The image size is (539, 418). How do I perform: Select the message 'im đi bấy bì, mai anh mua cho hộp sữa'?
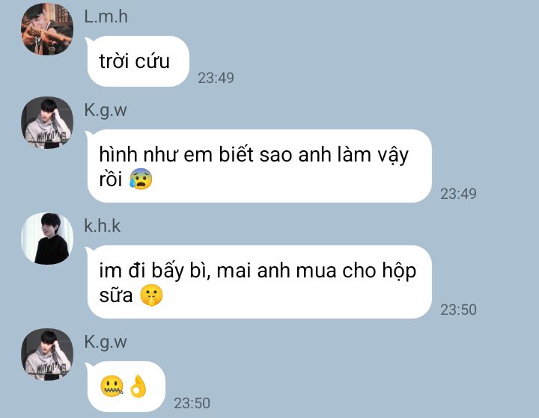click(x=259, y=282)
